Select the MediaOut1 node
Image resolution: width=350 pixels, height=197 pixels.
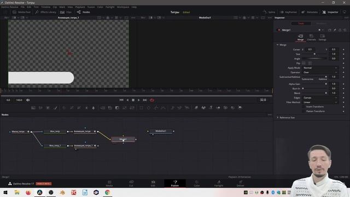click(161, 131)
